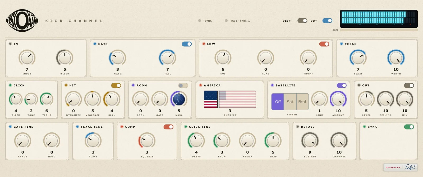
Task: Click the CLICK knob set to 4
Action: pos(16,99)
